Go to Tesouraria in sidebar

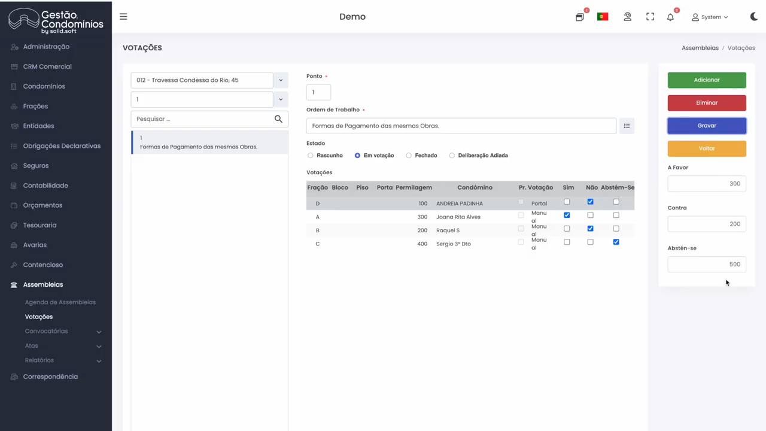(x=39, y=225)
